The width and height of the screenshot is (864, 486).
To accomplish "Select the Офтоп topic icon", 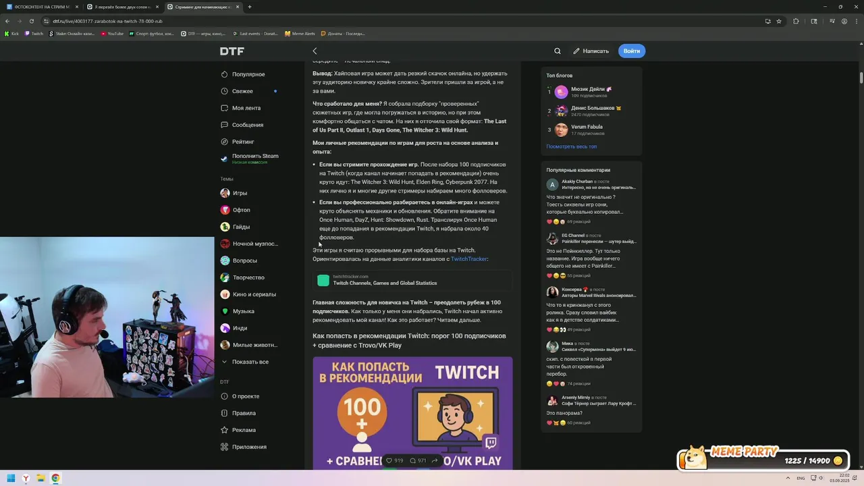I will (x=225, y=210).
